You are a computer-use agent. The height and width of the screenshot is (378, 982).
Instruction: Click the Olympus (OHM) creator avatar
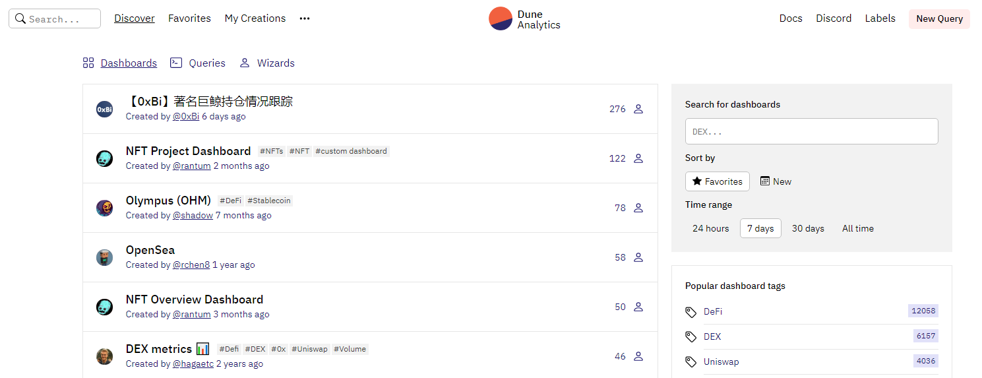104,208
